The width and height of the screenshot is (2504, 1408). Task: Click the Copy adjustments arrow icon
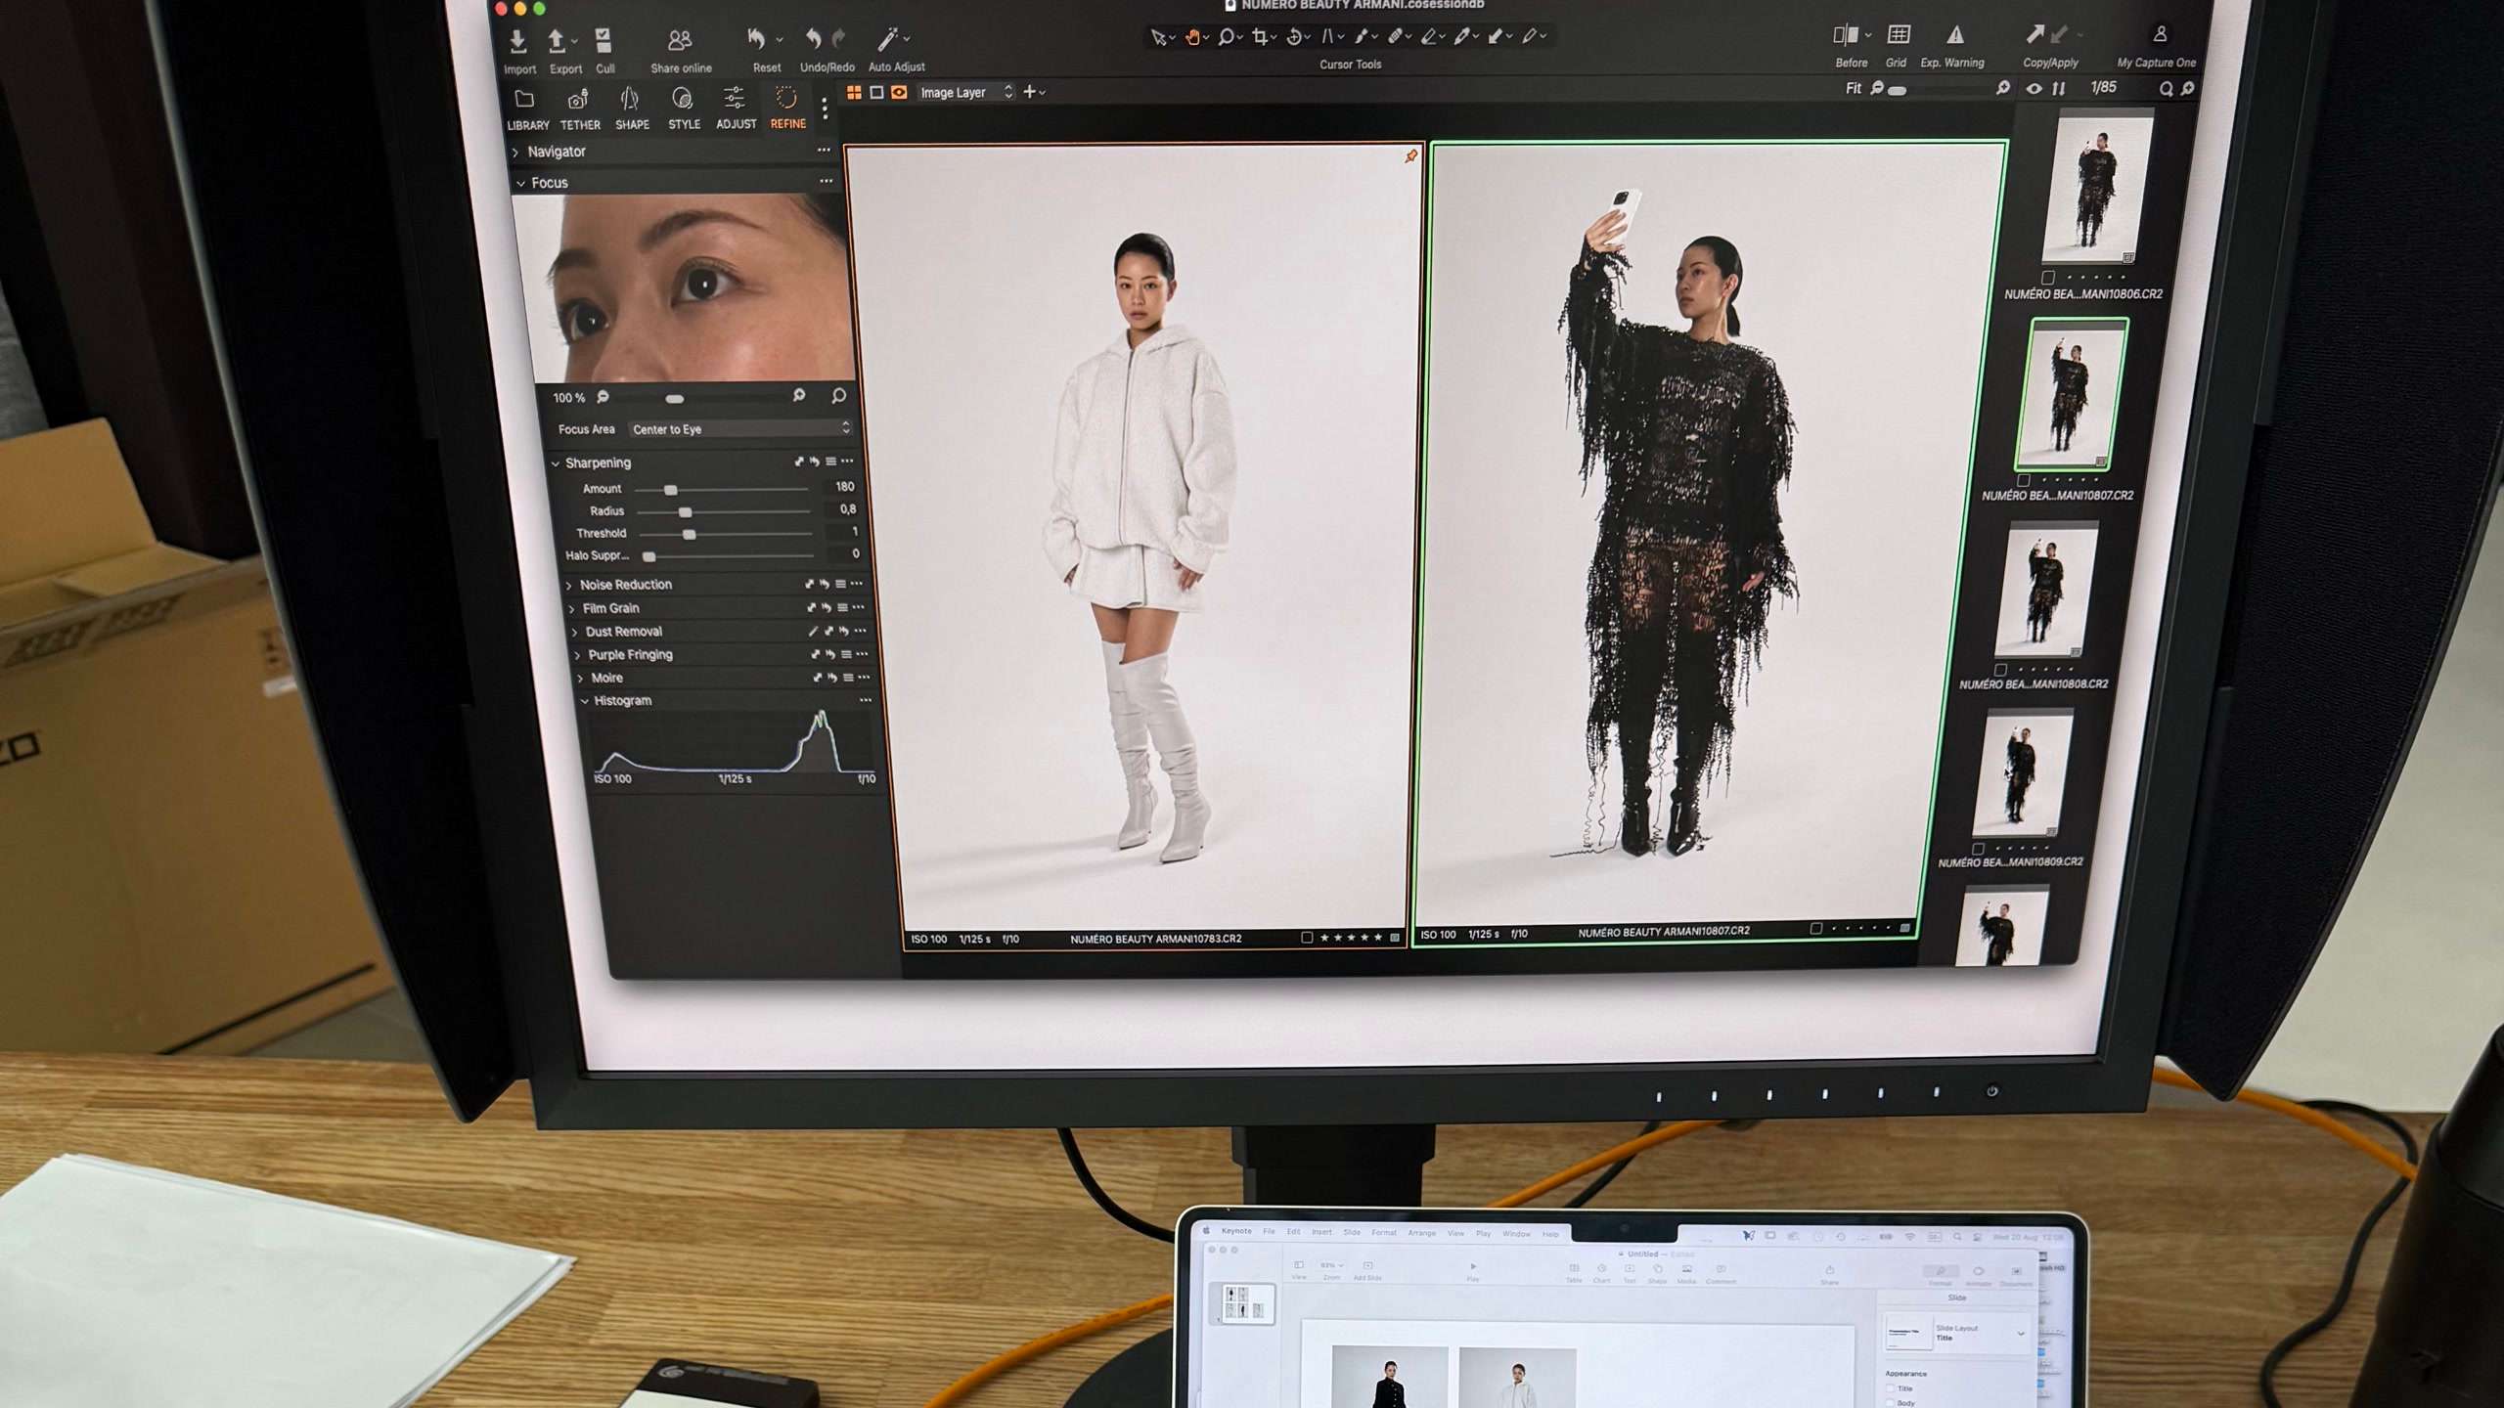(2035, 34)
